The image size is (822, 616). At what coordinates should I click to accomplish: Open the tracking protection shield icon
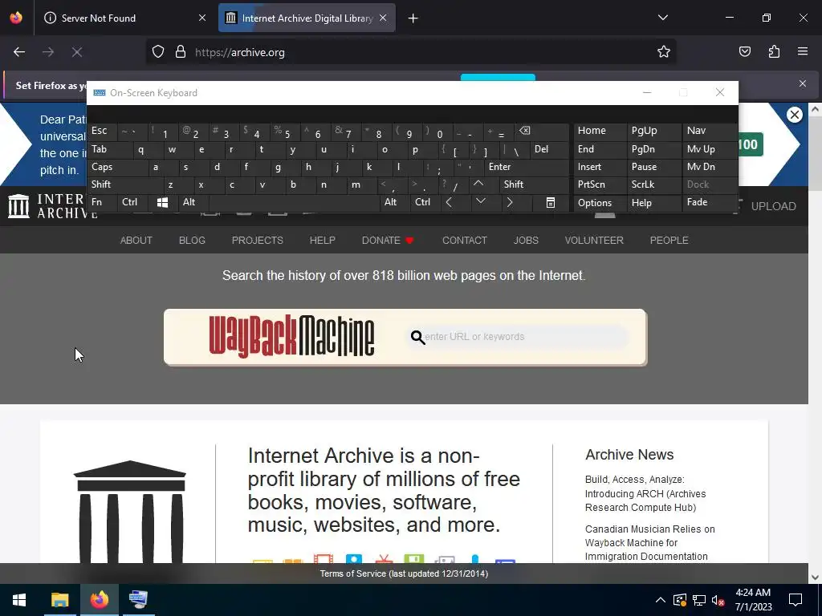[158, 52]
